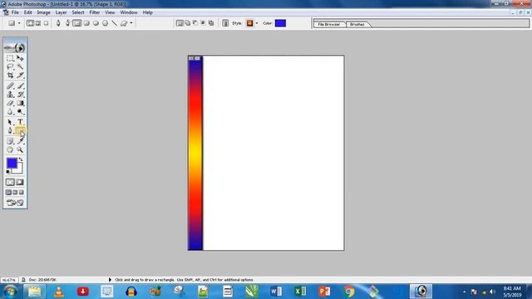
Task: Select the Brush tool
Action: pos(20,86)
